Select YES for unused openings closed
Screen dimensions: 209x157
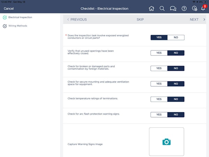pos(159,53)
